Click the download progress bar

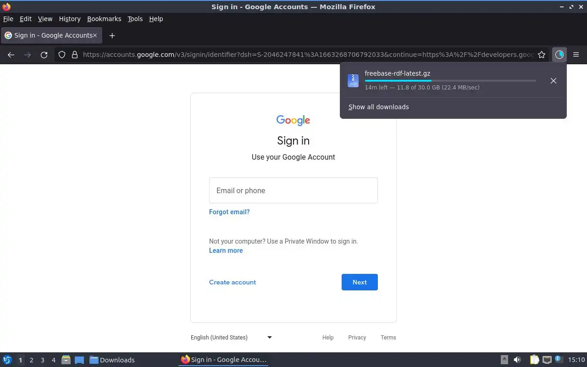450,81
